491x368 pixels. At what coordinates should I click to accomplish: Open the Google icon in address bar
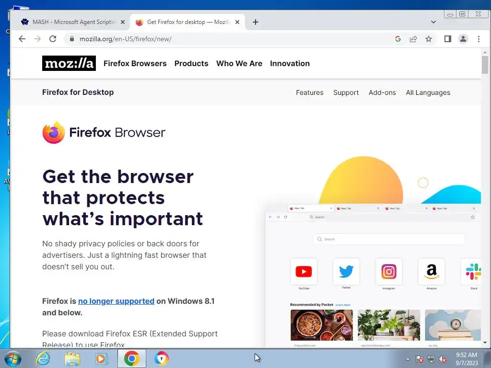point(398,39)
